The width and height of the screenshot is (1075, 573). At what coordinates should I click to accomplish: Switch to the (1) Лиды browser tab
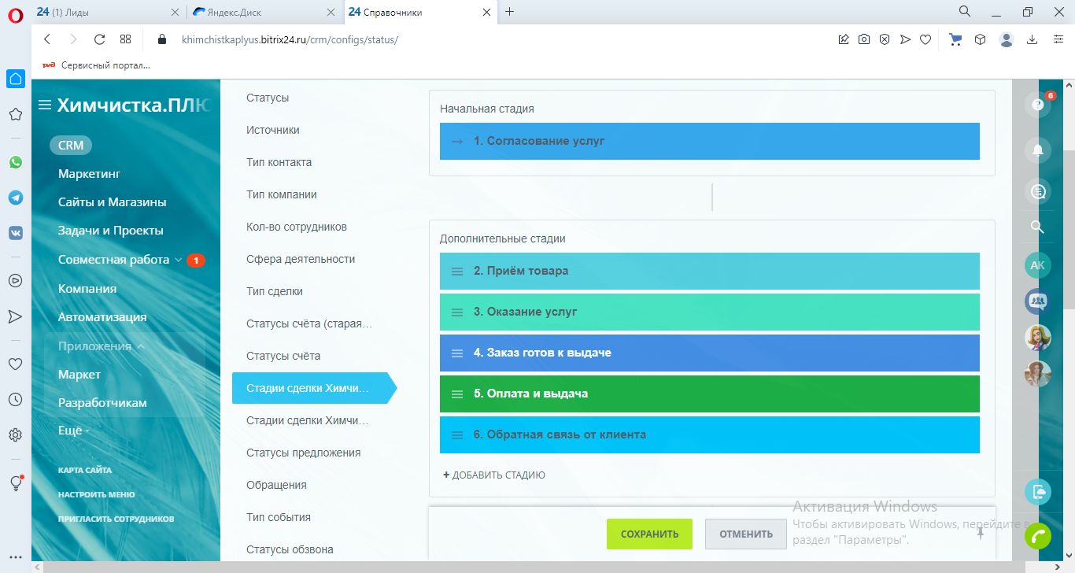click(108, 12)
